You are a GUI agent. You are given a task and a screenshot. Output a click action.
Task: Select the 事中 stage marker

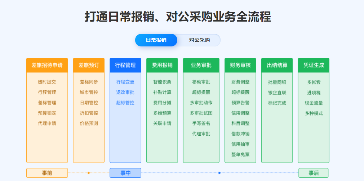pos(125,173)
